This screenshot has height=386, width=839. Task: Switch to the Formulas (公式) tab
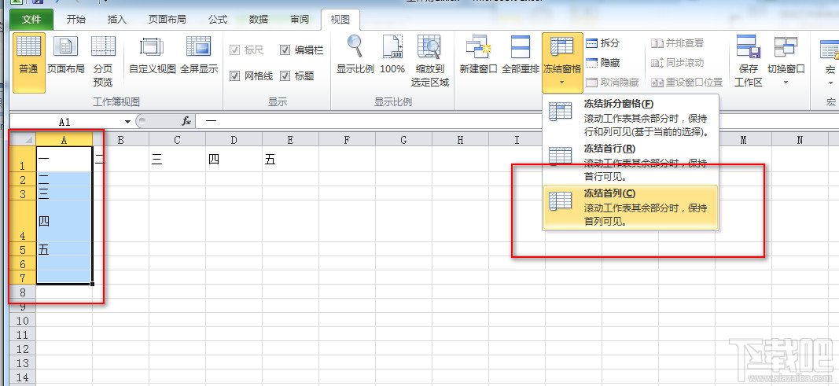pos(218,20)
